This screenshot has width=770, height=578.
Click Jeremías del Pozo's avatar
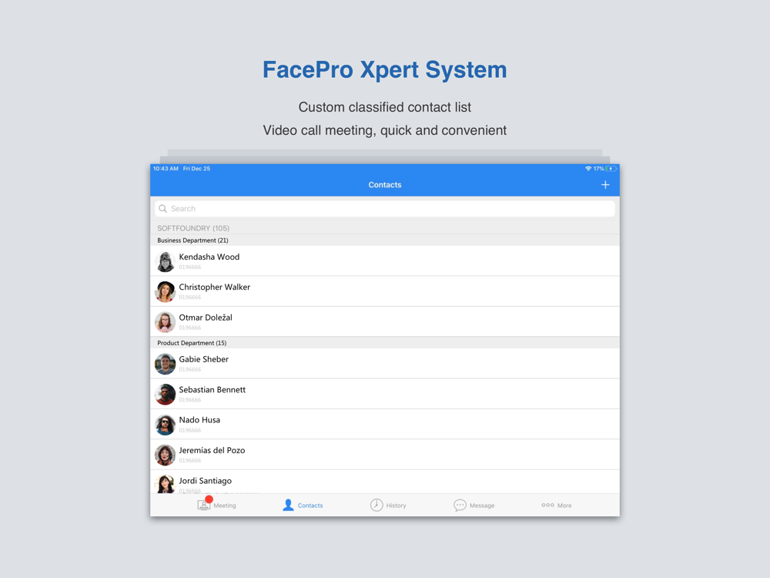[165, 455]
